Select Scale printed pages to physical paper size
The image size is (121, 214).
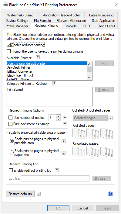[12, 153]
